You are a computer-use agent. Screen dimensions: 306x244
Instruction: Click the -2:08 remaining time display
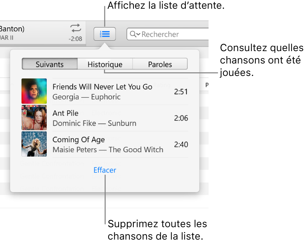[x=75, y=39]
